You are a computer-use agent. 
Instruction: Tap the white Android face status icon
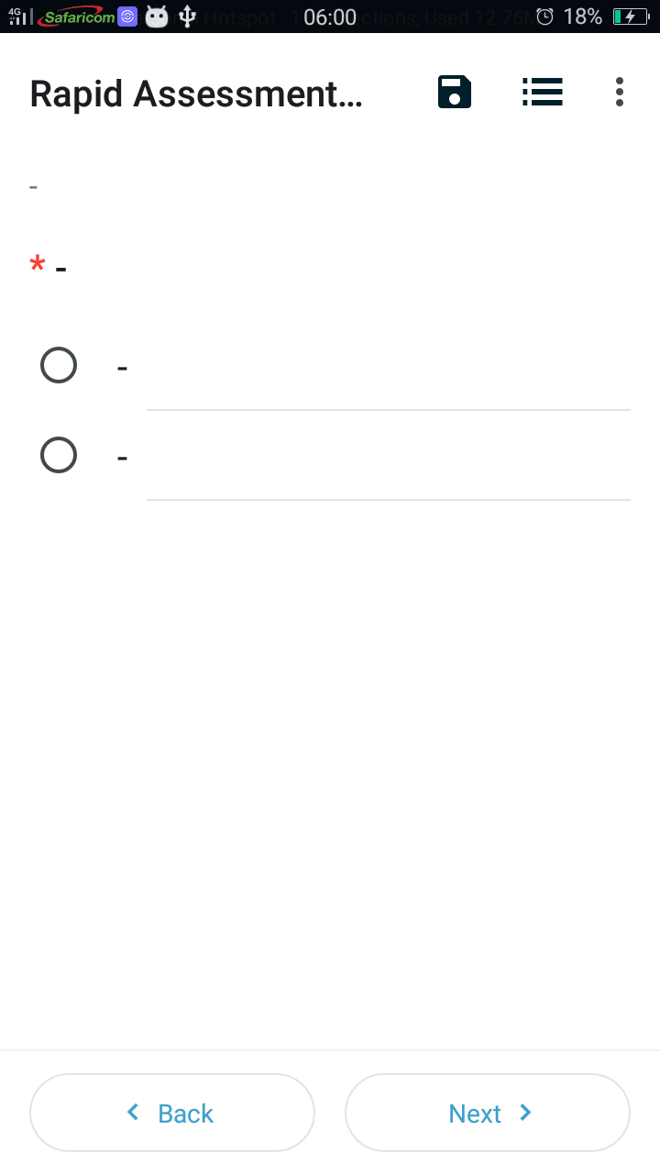click(x=158, y=17)
